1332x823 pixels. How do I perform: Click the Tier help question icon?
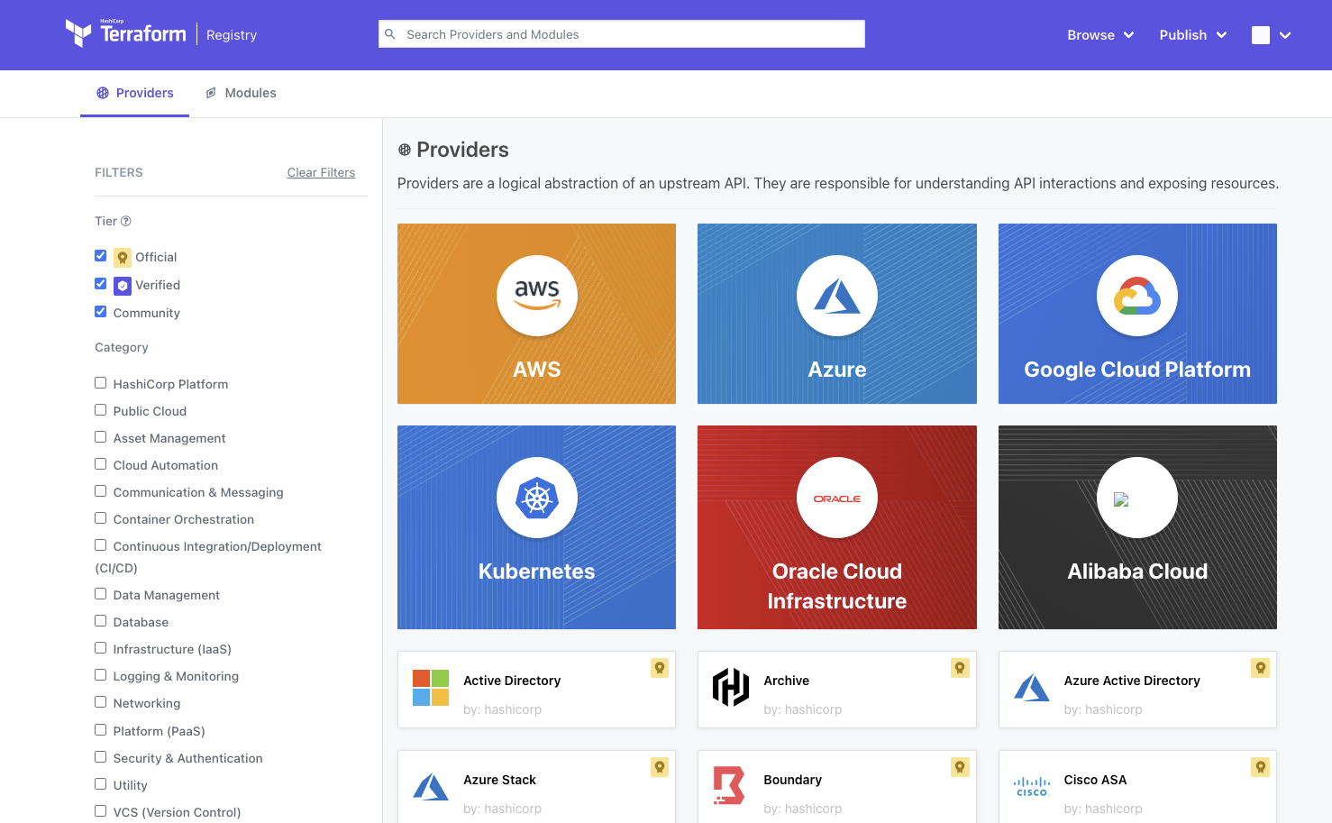click(x=126, y=221)
